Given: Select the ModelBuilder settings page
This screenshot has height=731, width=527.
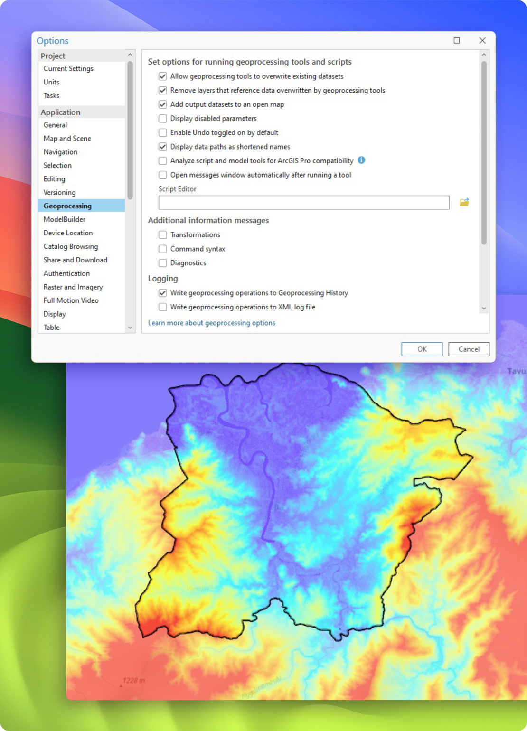Looking at the screenshot, I should 65,219.
